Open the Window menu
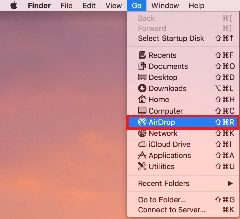240x219 pixels. pyautogui.click(x=165, y=6)
